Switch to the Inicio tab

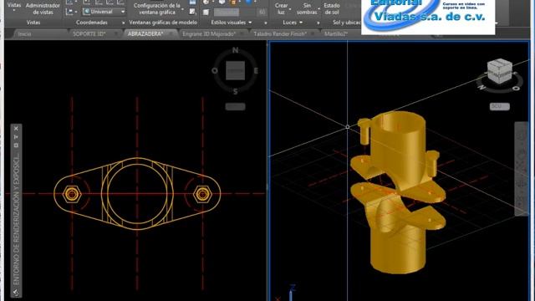click(24, 34)
